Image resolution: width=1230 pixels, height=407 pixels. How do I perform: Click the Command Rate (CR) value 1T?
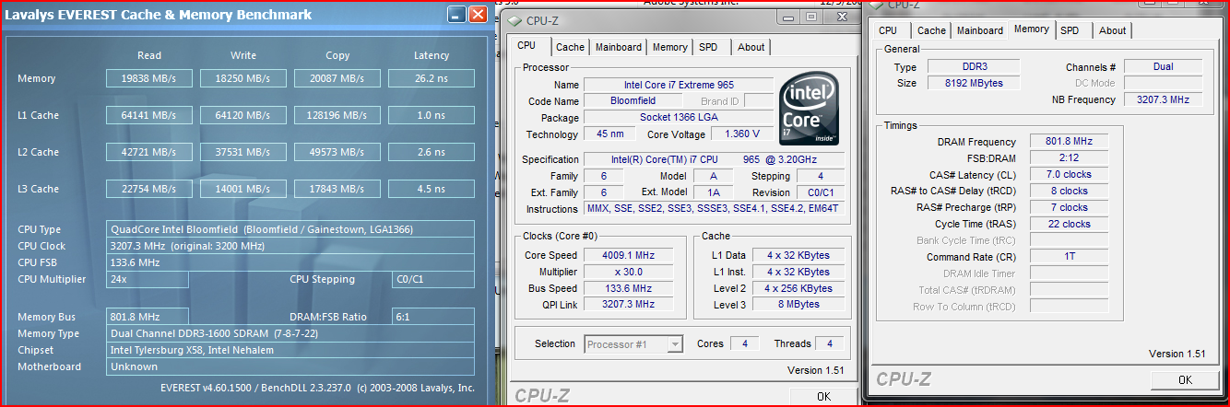(1069, 257)
